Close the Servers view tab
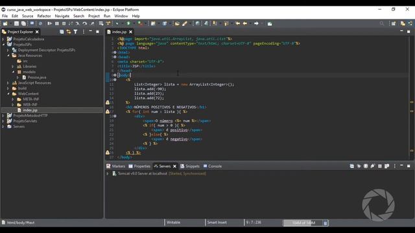 174,166
